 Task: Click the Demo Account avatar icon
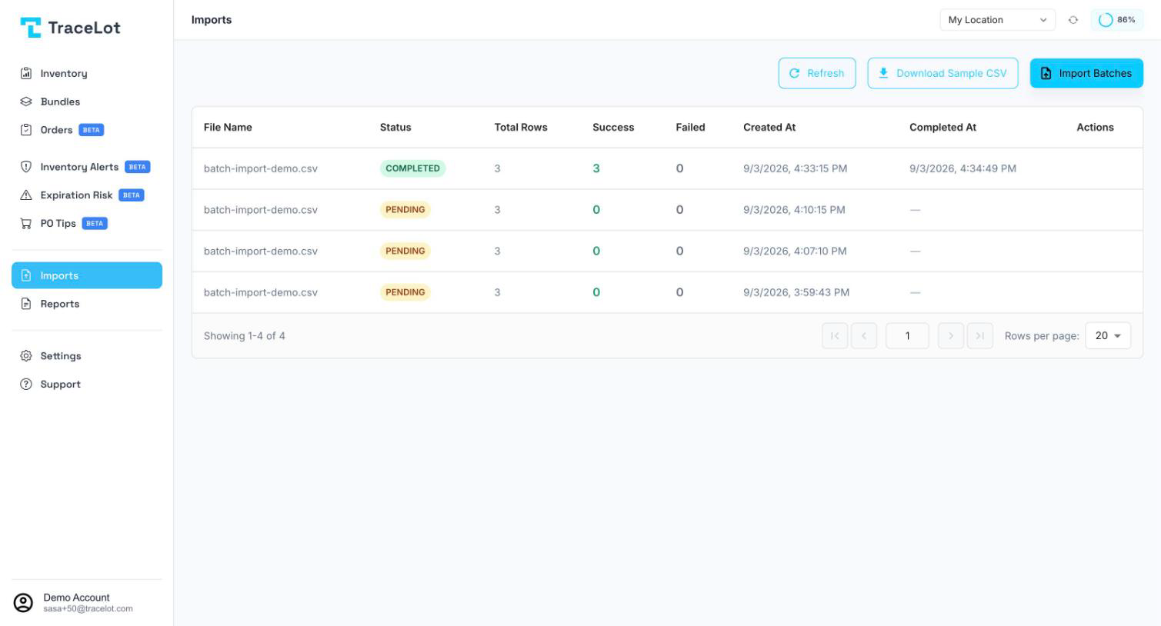(x=24, y=603)
